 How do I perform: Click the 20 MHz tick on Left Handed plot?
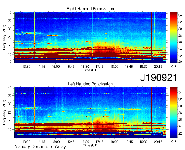click(10, 121)
